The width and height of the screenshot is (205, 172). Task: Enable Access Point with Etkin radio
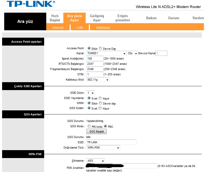89,48
